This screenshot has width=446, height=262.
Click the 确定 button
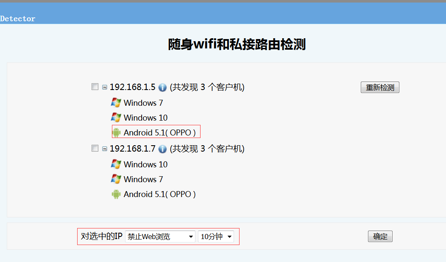[x=380, y=237]
